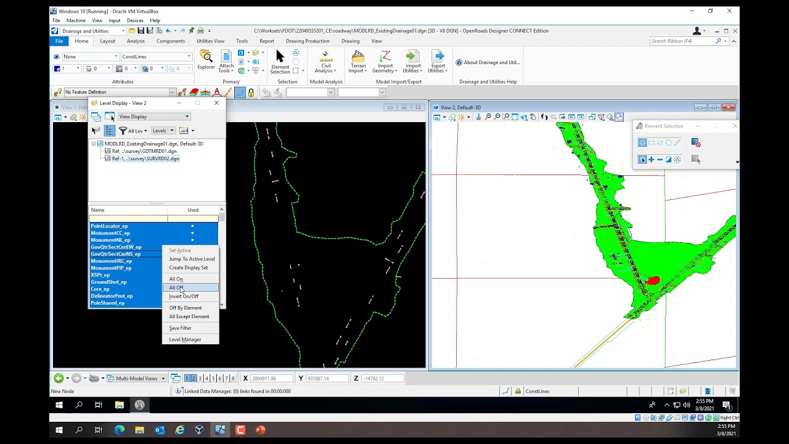Select the Circle selection method in Element Selection
Viewport: 789px width, 444px height.
(x=668, y=142)
